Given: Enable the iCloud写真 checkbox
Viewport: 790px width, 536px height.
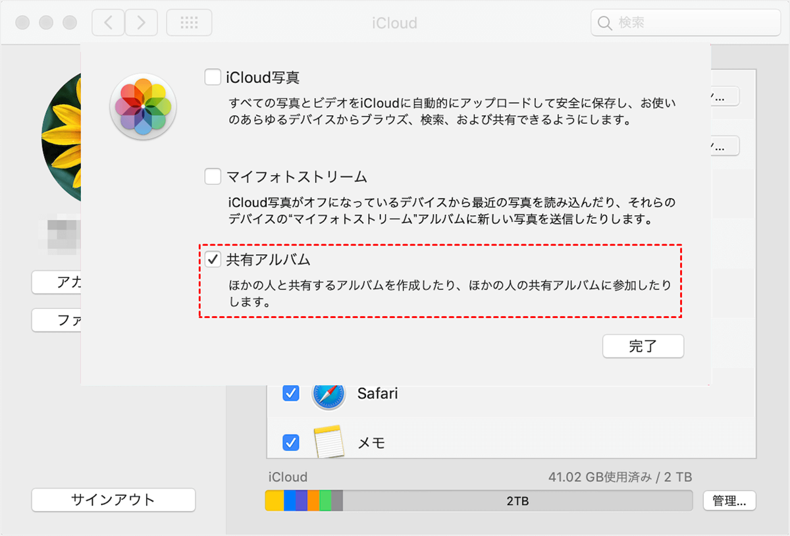Looking at the screenshot, I should [212, 78].
